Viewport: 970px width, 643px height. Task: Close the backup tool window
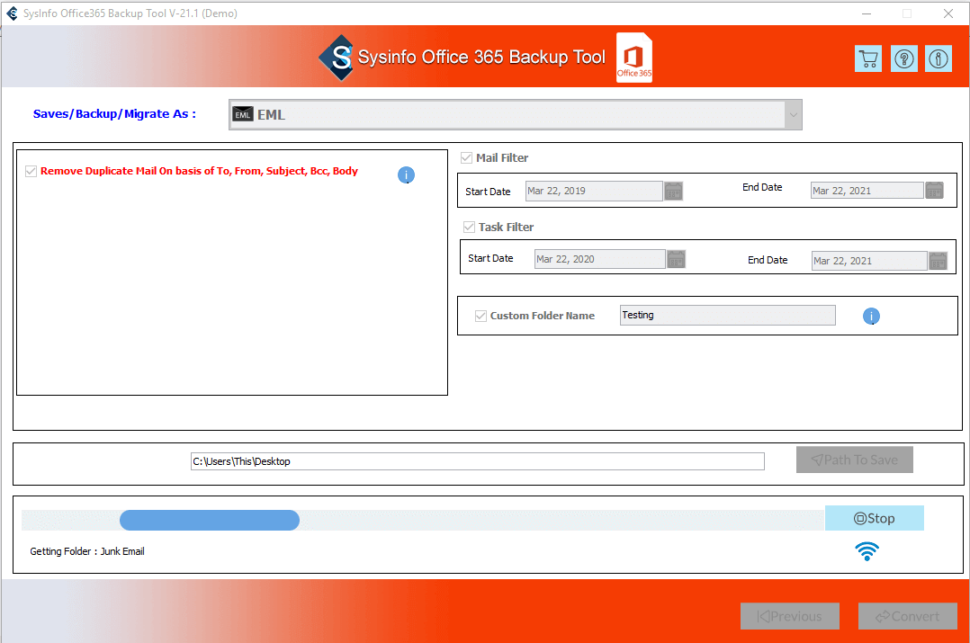click(x=948, y=13)
